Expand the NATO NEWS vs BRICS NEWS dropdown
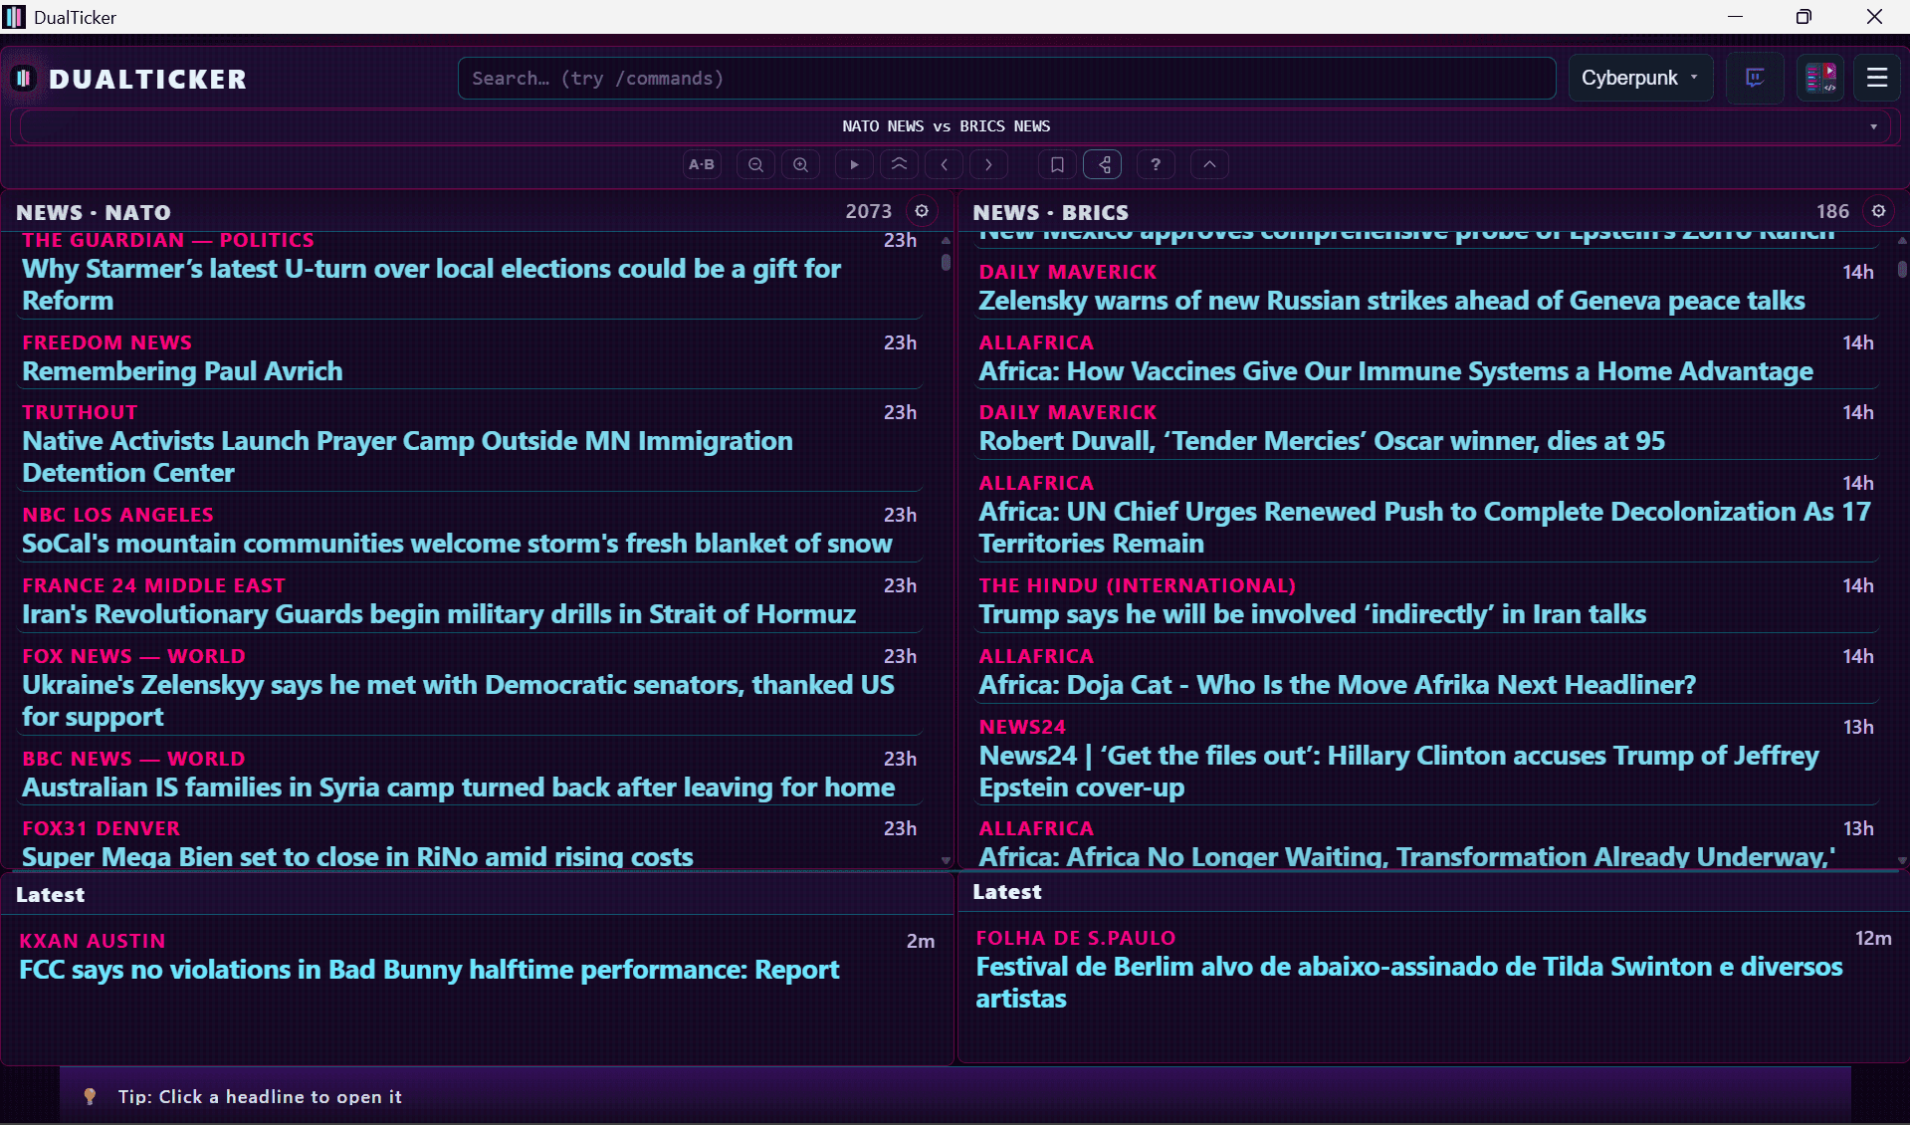Screen dimensions: 1910x1125 click(x=1874, y=126)
